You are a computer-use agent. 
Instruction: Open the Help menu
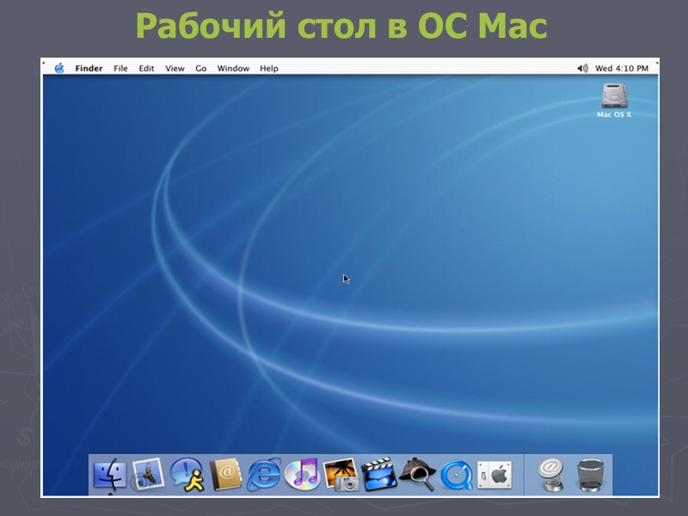269,67
